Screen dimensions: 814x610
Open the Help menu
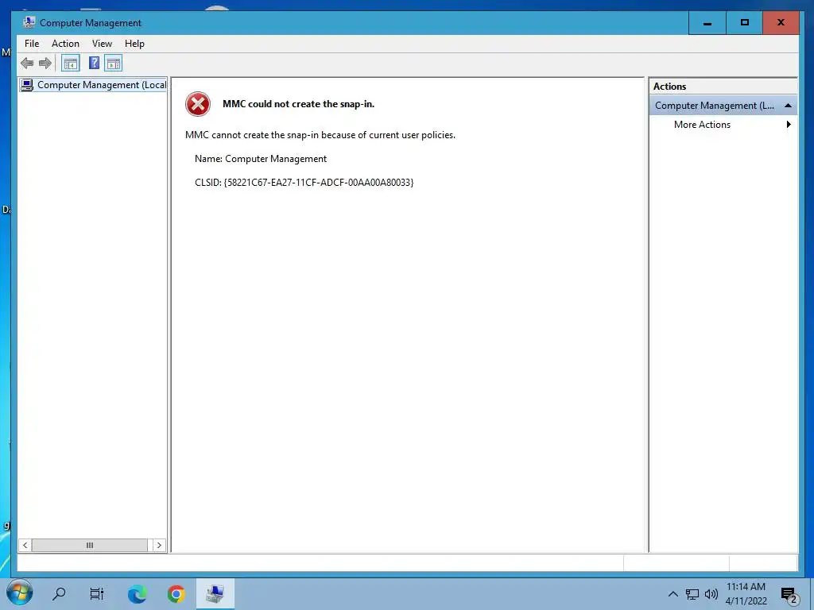point(134,44)
